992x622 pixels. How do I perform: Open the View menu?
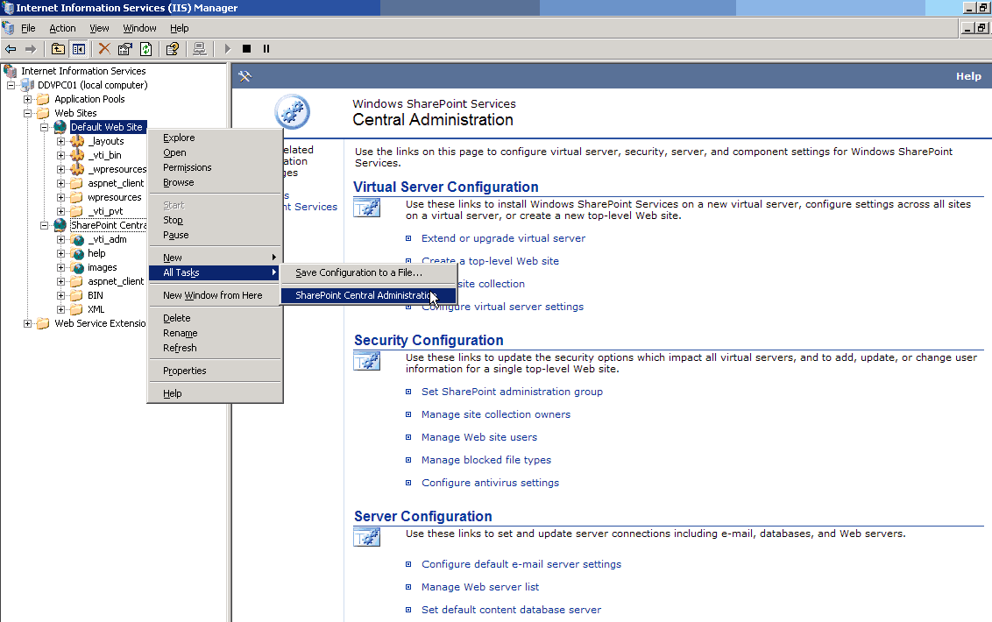click(x=99, y=28)
